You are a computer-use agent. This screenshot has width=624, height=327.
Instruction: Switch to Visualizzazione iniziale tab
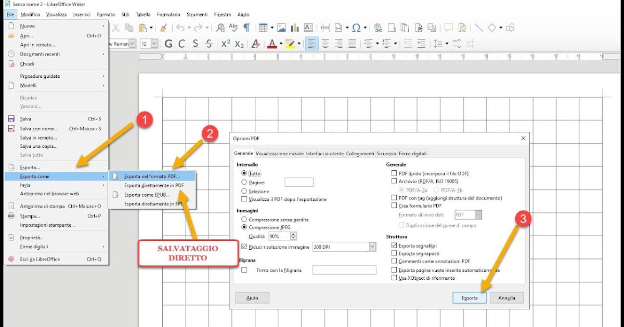point(280,153)
